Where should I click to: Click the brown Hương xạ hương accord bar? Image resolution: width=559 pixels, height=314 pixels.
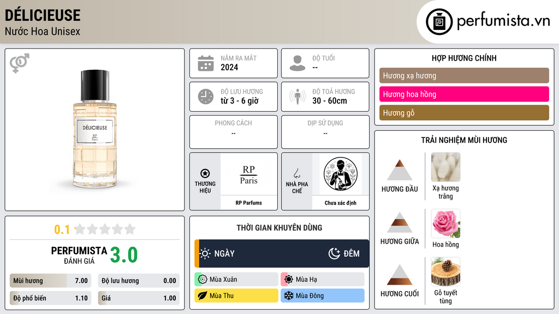coord(464,75)
